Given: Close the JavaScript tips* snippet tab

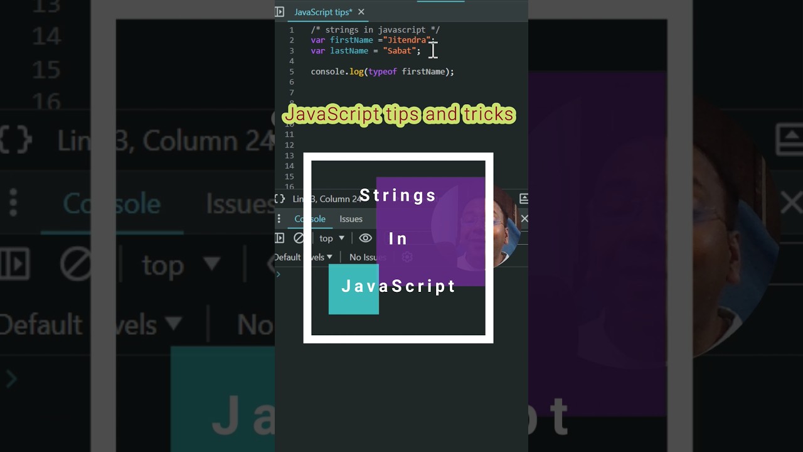Looking at the screenshot, I should (x=361, y=12).
